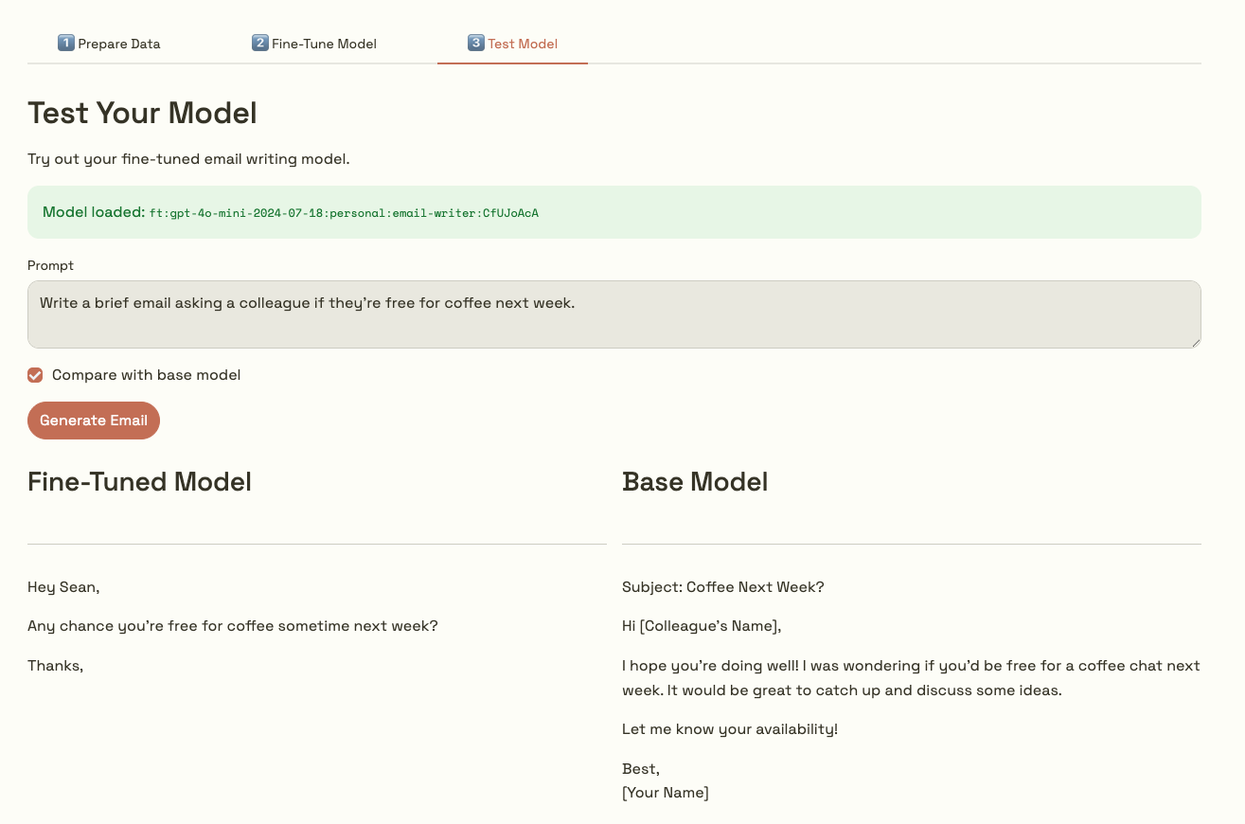This screenshot has width=1245, height=824.
Task: Select the Test Model tab
Action: click(512, 44)
